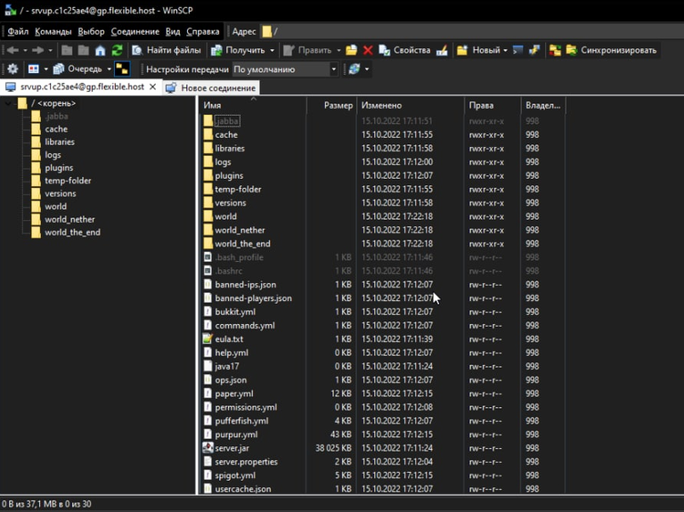Image resolution: width=684 pixels, height=512 pixels.
Task: Select world_nether in the tree panel
Action: (69, 219)
